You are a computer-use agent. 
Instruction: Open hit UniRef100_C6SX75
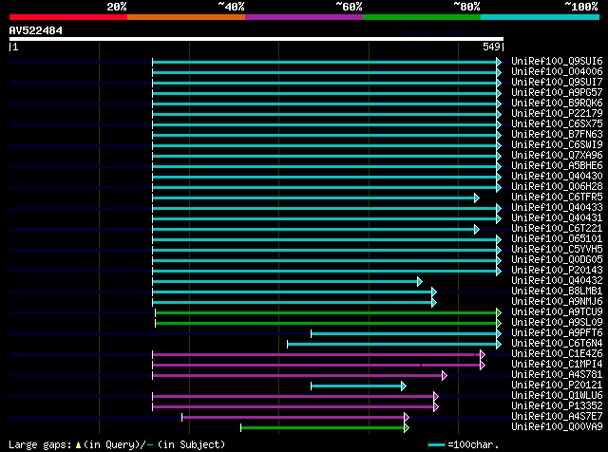click(x=557, y=123)
